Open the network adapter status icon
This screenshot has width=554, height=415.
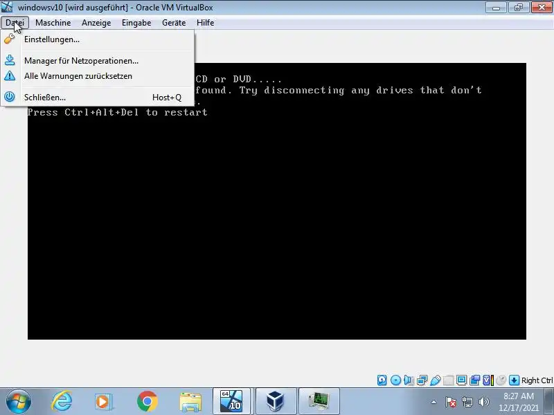[422, 380]
